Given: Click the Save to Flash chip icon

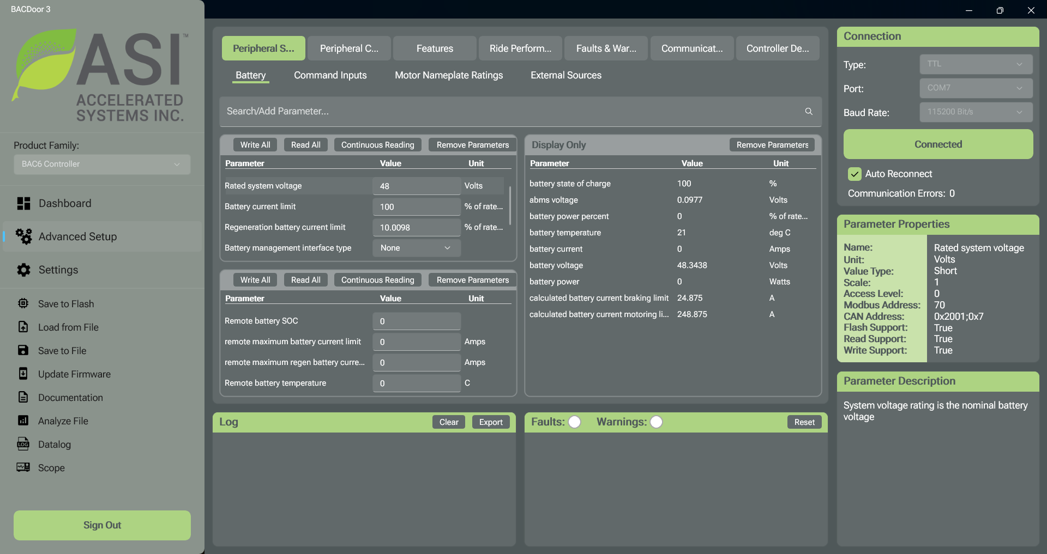Looking at the screenshot, I should [x=23, y=303].
